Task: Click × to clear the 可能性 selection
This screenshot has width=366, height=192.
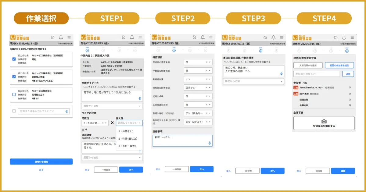Action: pyautogui.click(x=103, y=123)
